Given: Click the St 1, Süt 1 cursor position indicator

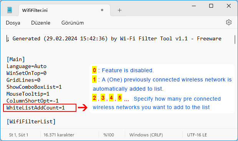Looking at the screenshot, I should (18, 135).
